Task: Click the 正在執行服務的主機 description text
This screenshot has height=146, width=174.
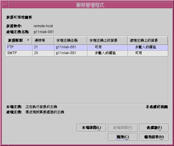Action: click(x=41, y=107)
